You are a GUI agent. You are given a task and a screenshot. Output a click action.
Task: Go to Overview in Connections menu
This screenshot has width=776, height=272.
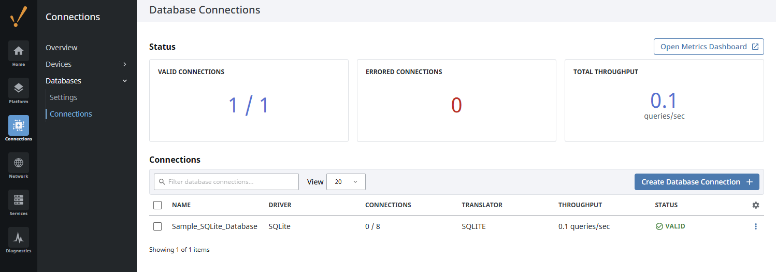(62, 48)
